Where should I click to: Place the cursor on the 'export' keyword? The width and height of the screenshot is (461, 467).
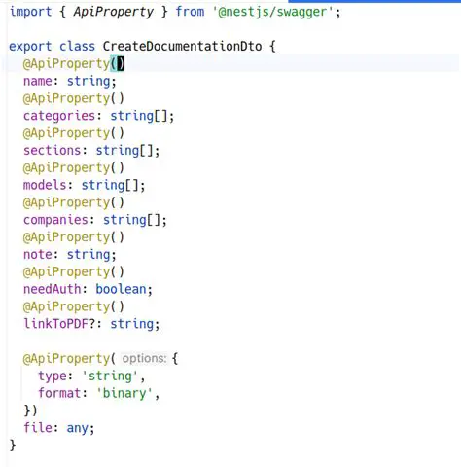(30, 47)
